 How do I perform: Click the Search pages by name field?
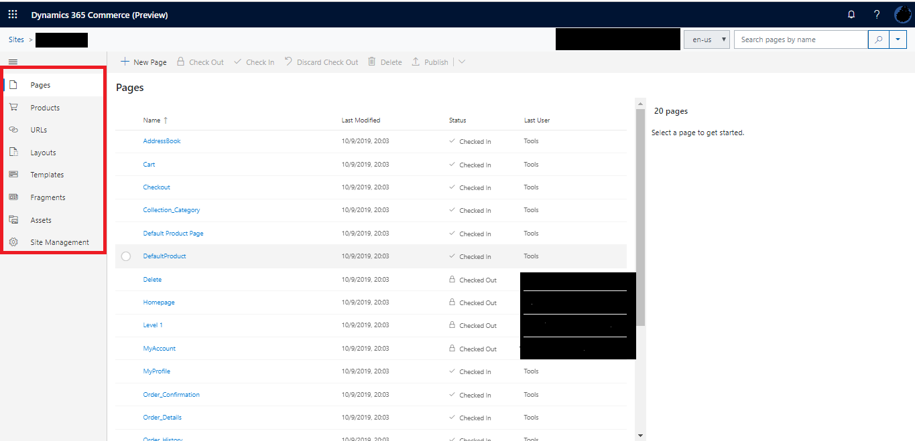click(801, 39)
